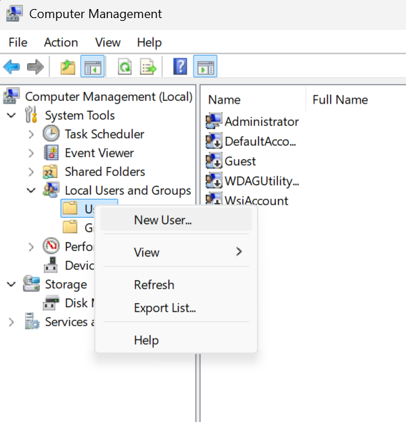Click the Export List toolbar icon
The image size is (406, 422).
(x=148, y=67)
